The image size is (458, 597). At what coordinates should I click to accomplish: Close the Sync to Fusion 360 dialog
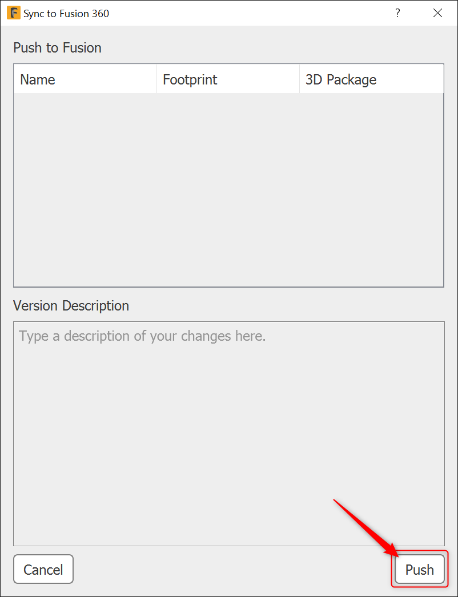click(437, 13)
